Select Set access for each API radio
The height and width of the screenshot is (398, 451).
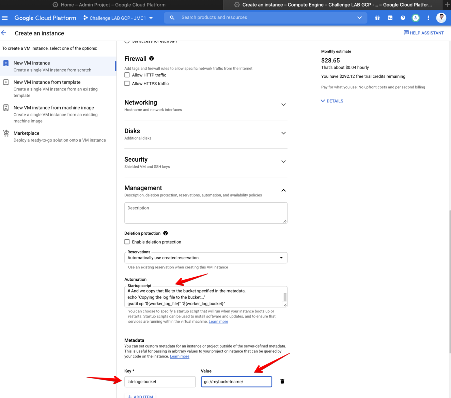(127, 41)
